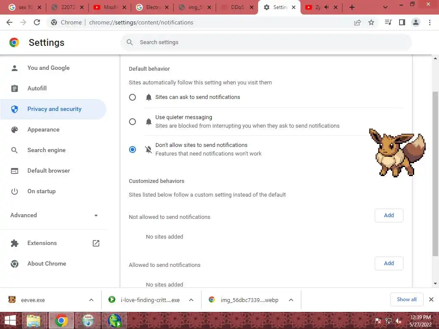This screenshot has width=439, height=329.
Task: Open eevee.exe download options chevron
Action: pyautogui.click(x=91, y=300)
